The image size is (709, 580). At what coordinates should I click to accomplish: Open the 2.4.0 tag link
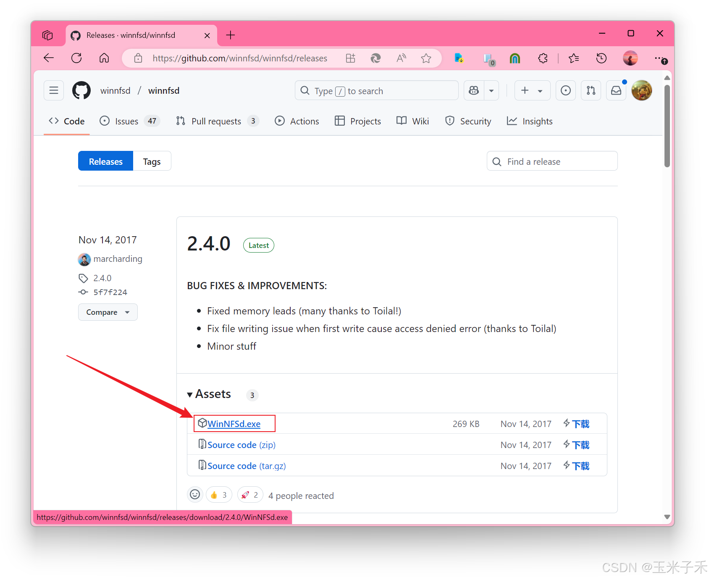pyautogui.click(x=102, y=278)
